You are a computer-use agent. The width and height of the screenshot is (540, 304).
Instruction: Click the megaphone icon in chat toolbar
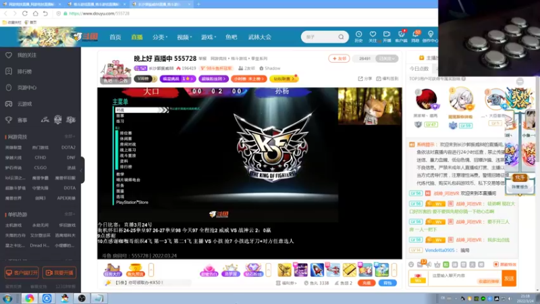(x=429, y=264)
